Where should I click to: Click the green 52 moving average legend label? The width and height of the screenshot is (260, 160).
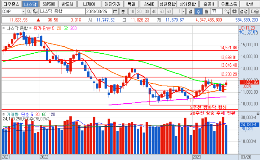(66, 29)
